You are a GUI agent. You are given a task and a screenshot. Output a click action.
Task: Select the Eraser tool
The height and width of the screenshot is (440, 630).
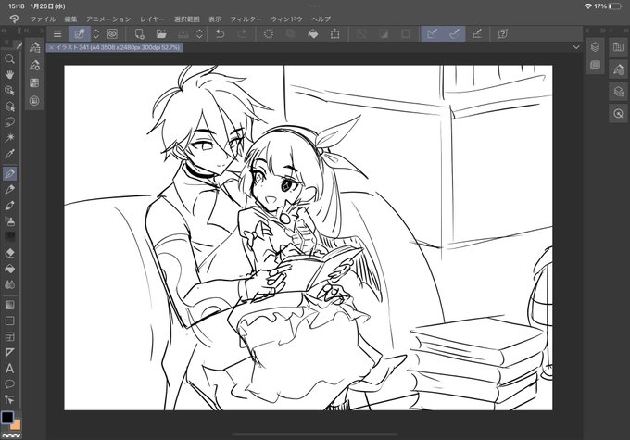coord(9,253)
